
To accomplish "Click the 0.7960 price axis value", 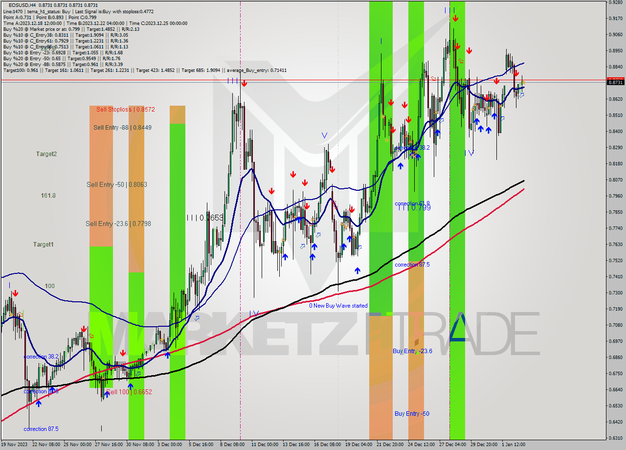I will tap(615, 196).
